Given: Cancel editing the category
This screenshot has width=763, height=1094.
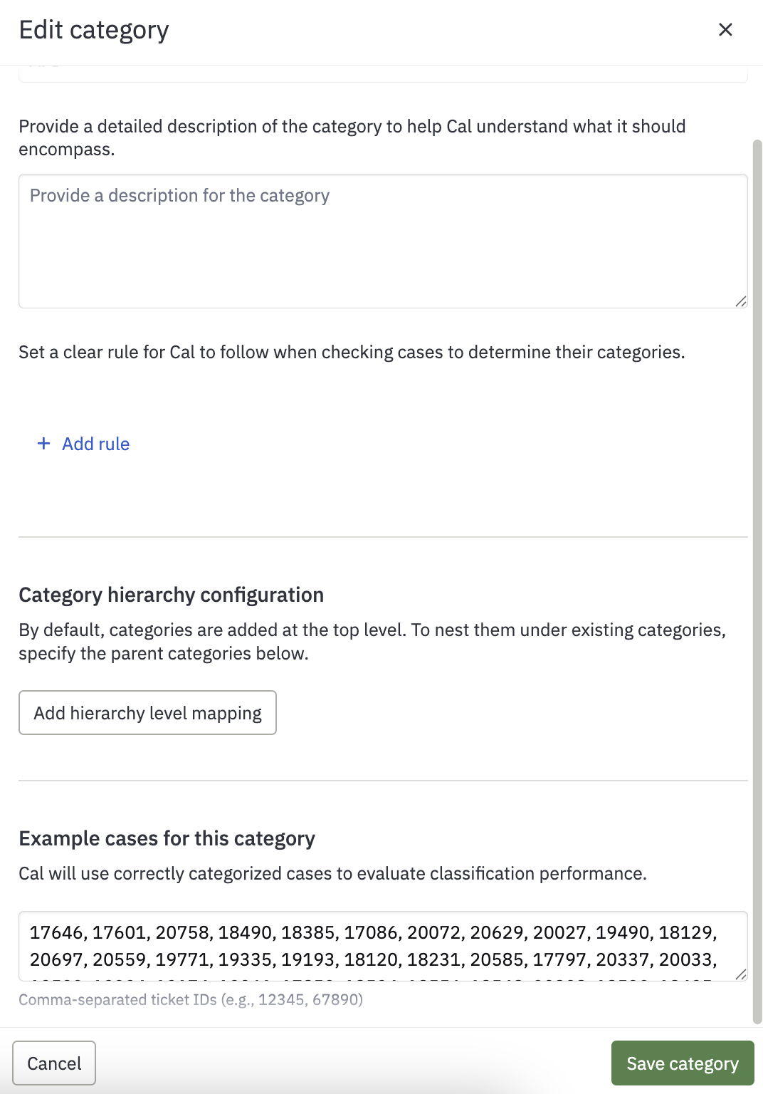Looking at the screenshot, I should (x=54, y=1063).
